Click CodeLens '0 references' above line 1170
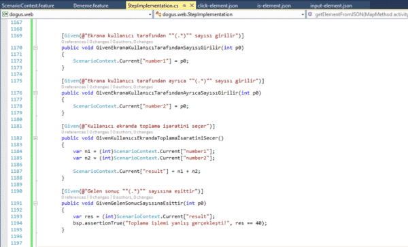408x247 pixels. (73, 42)
